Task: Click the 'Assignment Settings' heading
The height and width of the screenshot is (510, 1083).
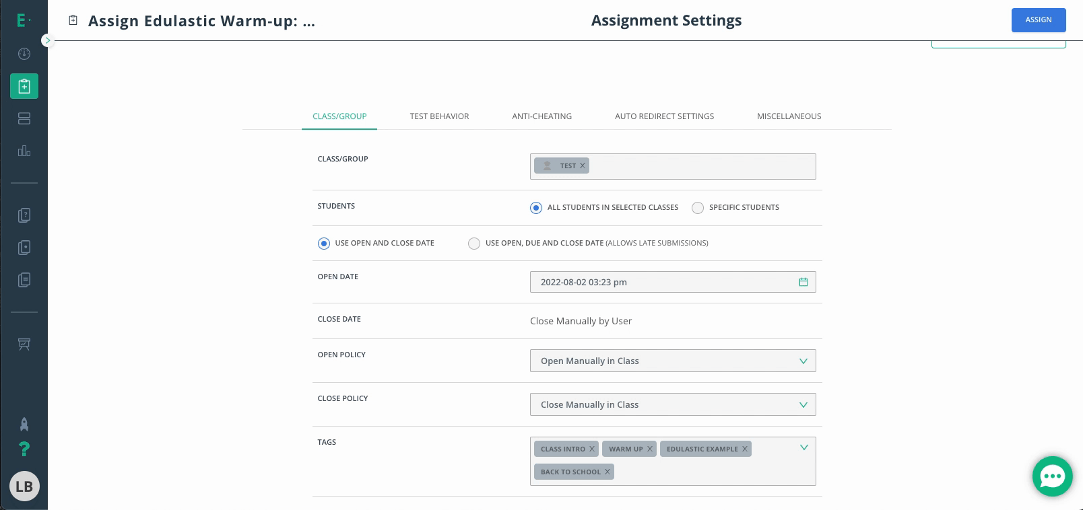Action: pos(666,20)
